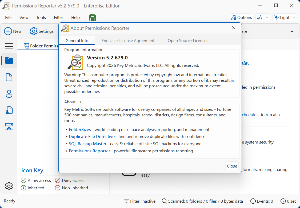Select the network computer sidebar icon
Image resolution: width=300 pixels, height=208 pixels.
click(x=9, y=127)
